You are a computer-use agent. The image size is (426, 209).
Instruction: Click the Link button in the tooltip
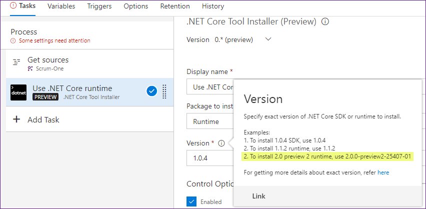259,196
